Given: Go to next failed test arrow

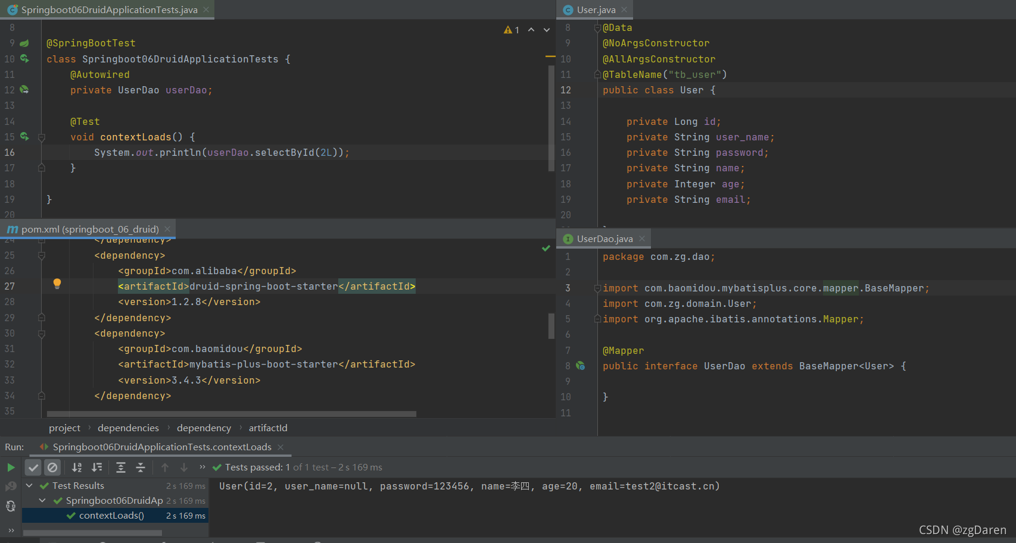Looking at the screenshot, I should tap(184, 467).
